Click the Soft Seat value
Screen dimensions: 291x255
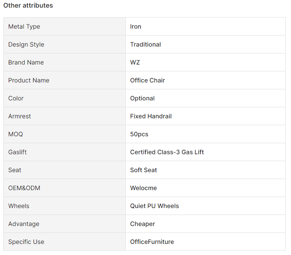pyautogui.click(x=144, y=170)
